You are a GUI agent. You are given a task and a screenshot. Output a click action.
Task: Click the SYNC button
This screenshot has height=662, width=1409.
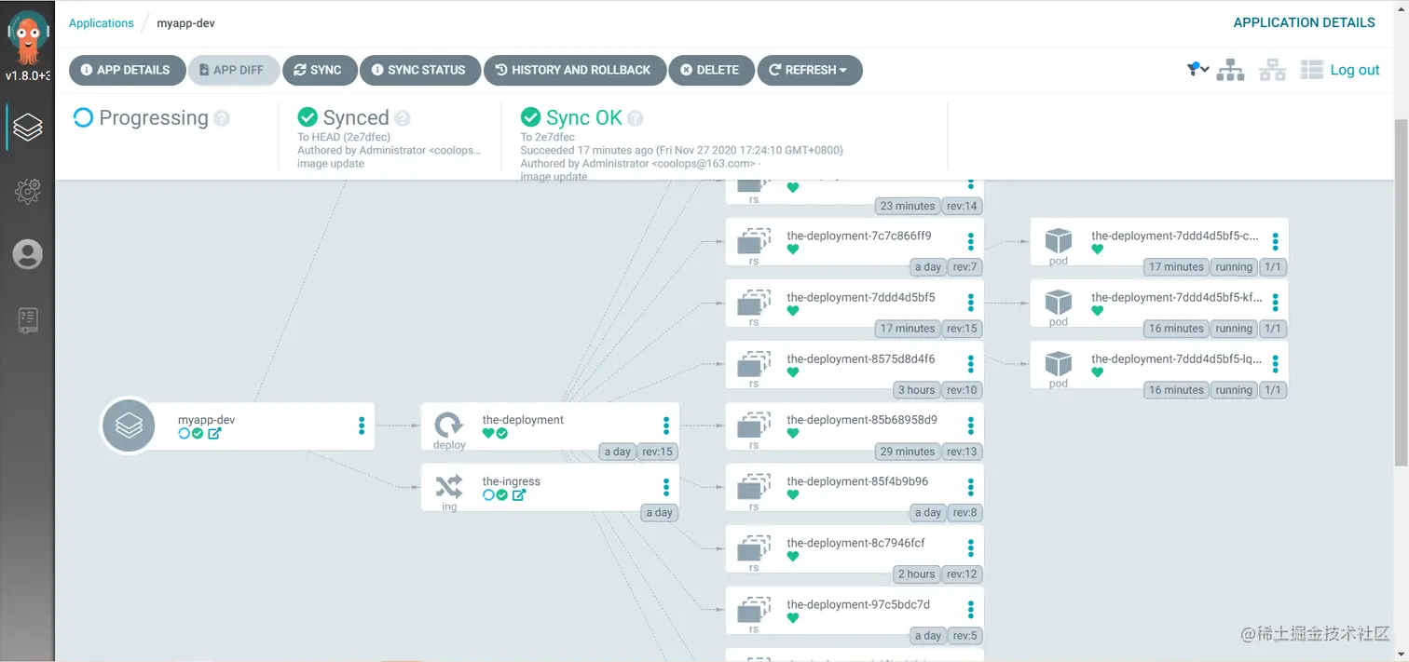click(x=318, y=70)
